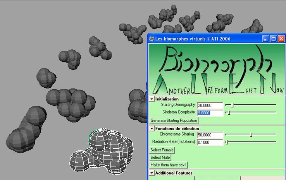
Task: Maximize the Les biomorphes virtuels window
Action: [x=273, y=39]
